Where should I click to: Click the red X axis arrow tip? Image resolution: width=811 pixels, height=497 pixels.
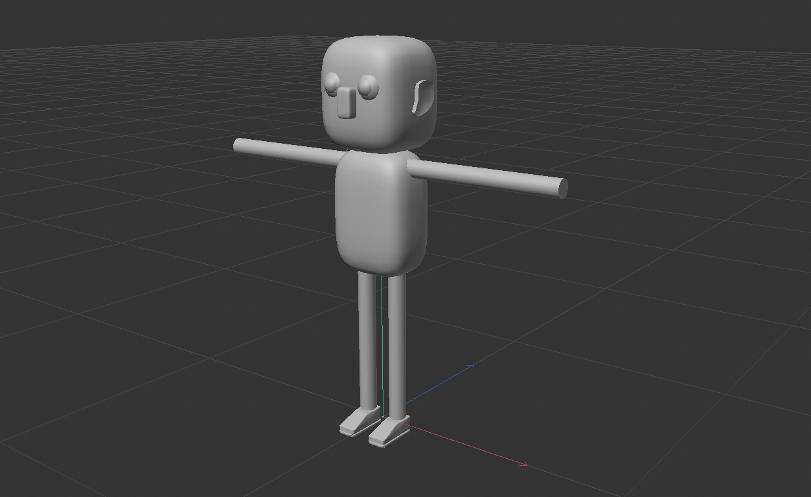[x=524, y=463]
